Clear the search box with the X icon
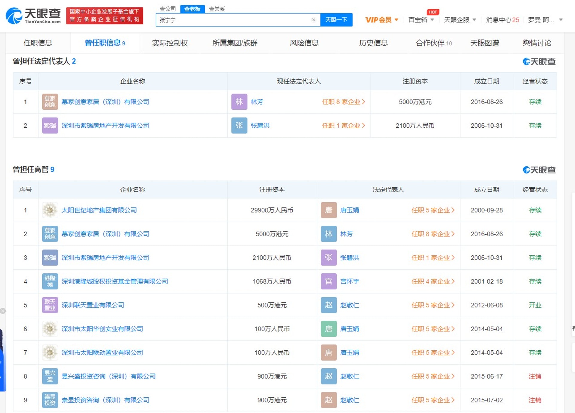This screenshot has height=413, width=575. point(314,20)
